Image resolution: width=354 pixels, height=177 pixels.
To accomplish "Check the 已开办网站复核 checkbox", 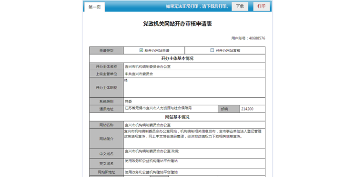I will tap(212, 50).
